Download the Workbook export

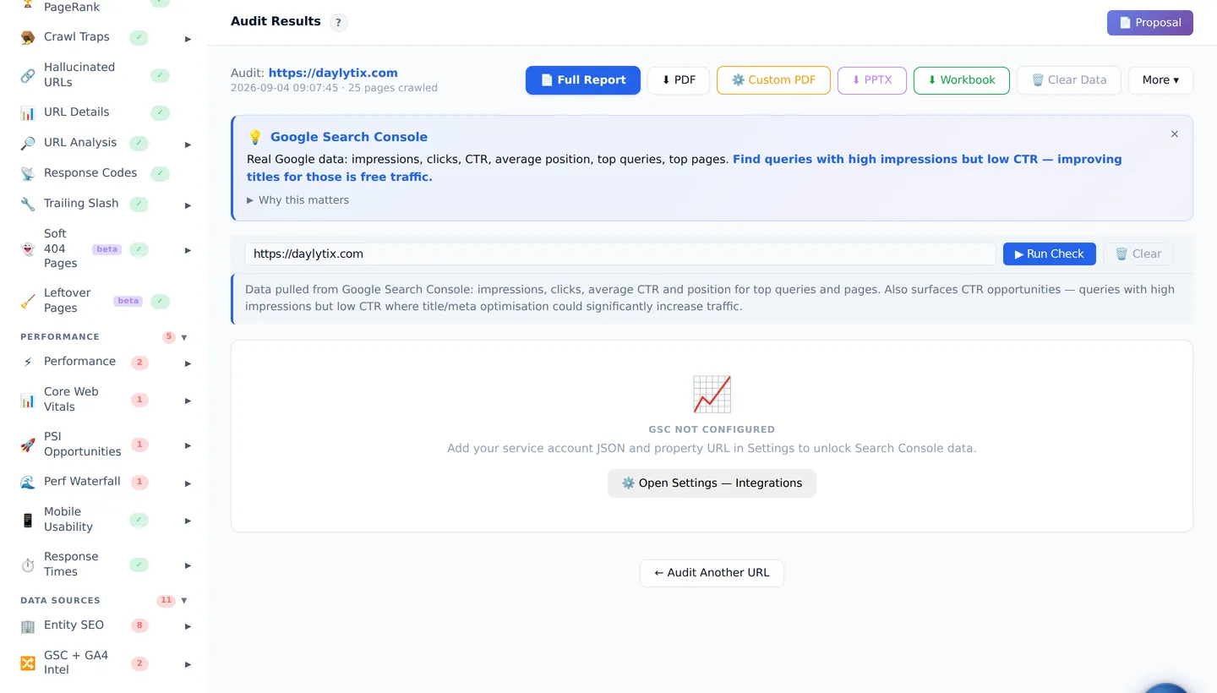(x=962, y=80)
